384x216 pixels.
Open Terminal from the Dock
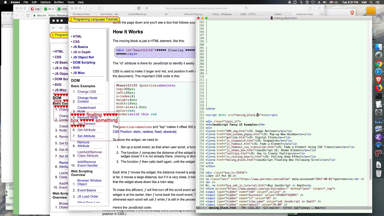(x=379, y=96)
